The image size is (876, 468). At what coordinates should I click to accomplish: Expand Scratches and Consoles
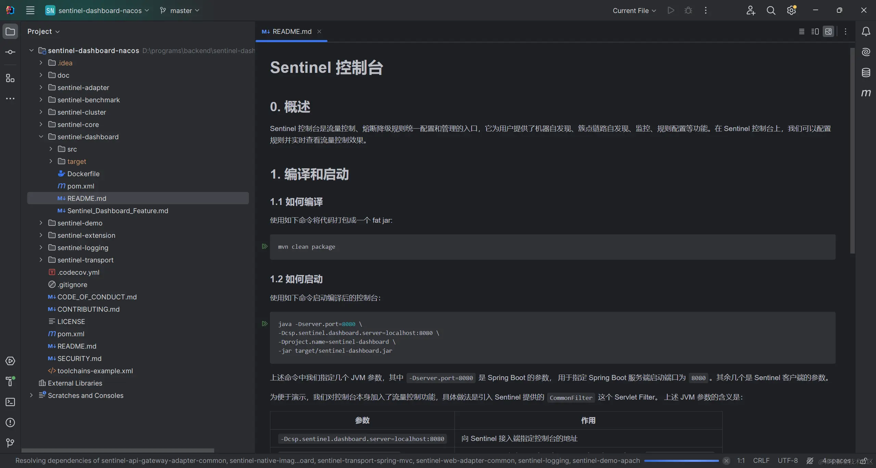(31, 395)
